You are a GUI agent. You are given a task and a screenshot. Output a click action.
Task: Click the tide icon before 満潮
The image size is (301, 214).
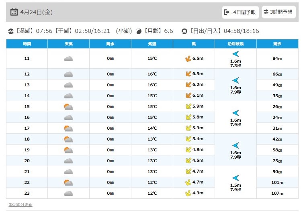[11, 31]
